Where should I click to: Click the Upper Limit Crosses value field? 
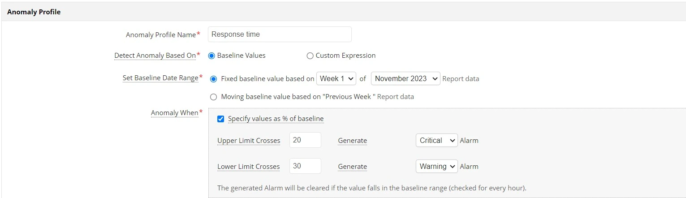pos(305,140)
